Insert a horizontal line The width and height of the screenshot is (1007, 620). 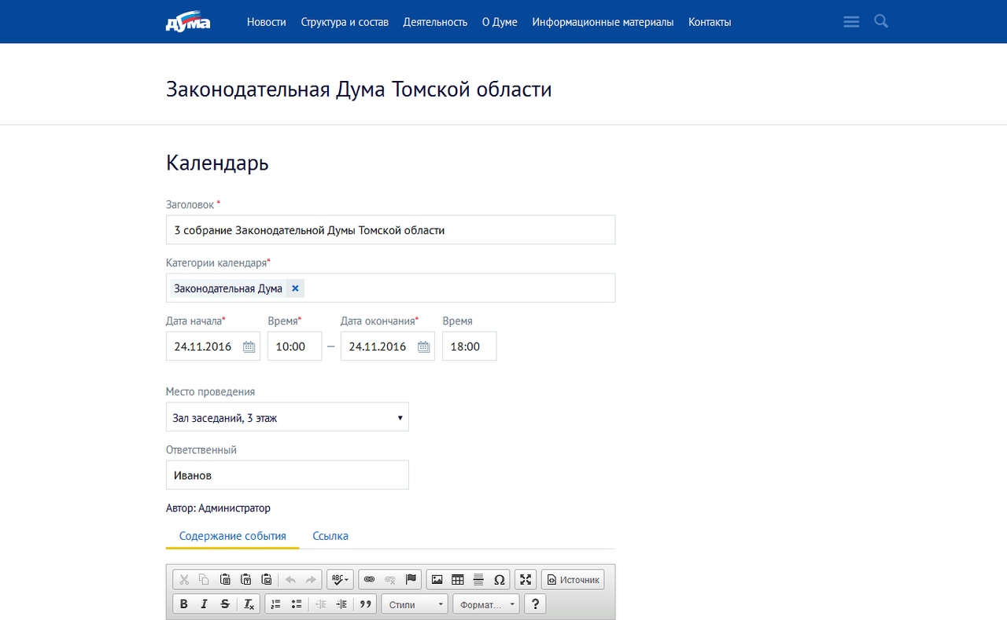(478, 580)
